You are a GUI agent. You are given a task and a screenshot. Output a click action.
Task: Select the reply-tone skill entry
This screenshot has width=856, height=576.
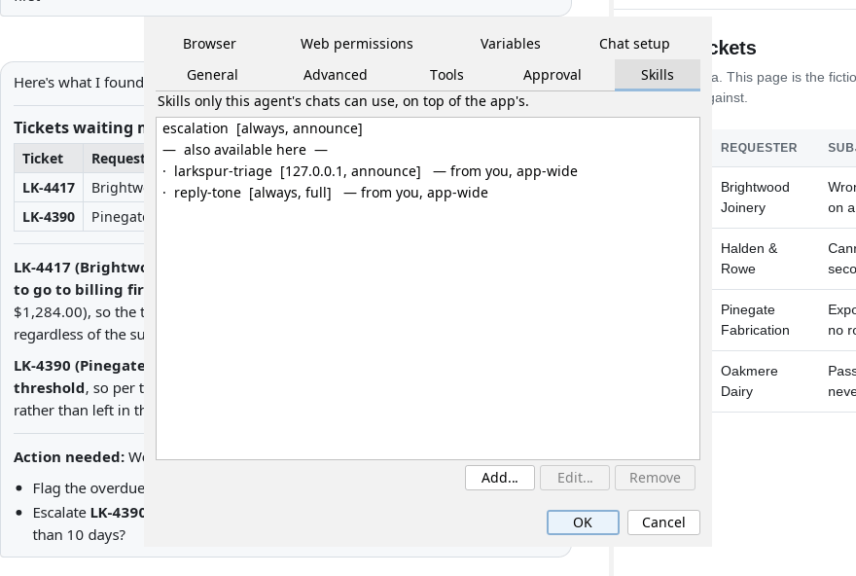[427, 193]
